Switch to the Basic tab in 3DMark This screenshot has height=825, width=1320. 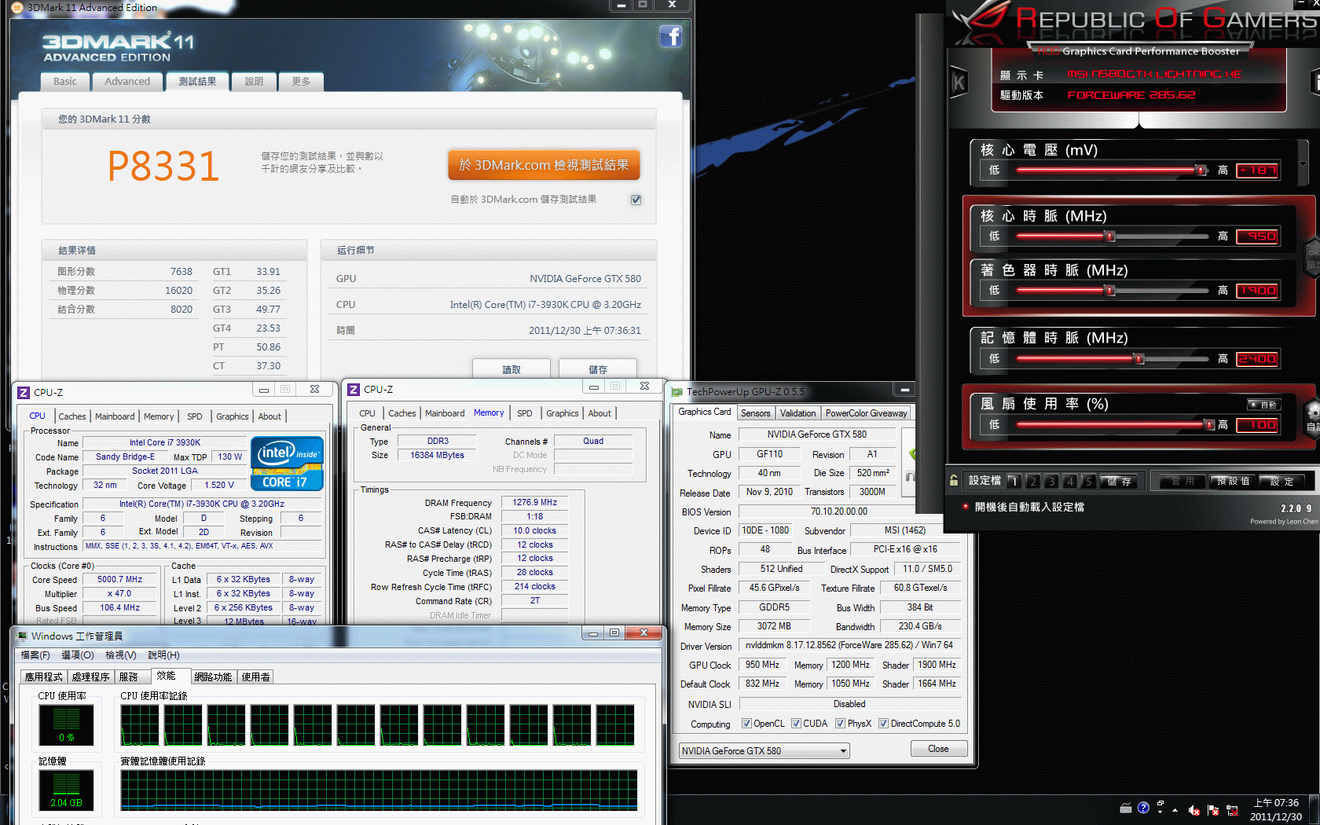click(65, 81)
